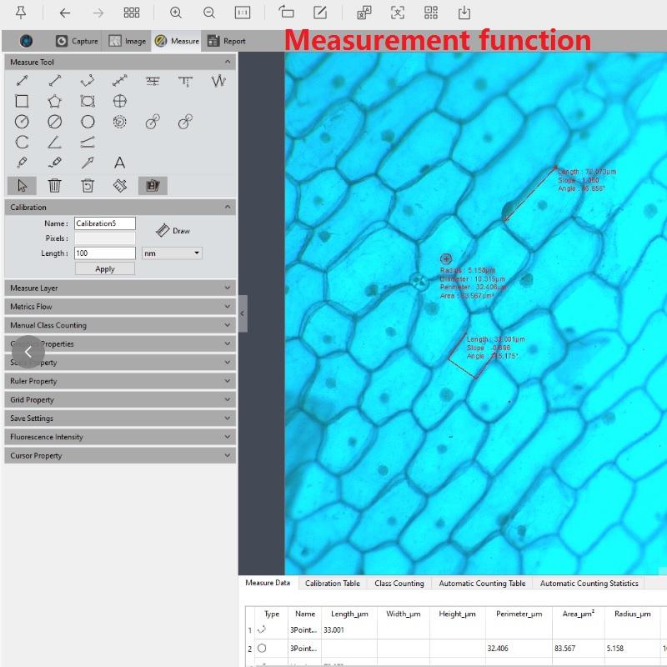The width and height of the screenshot is (667, 667).
Task: Select the second two-circle distance tool
Action: (x=185, y=122)
